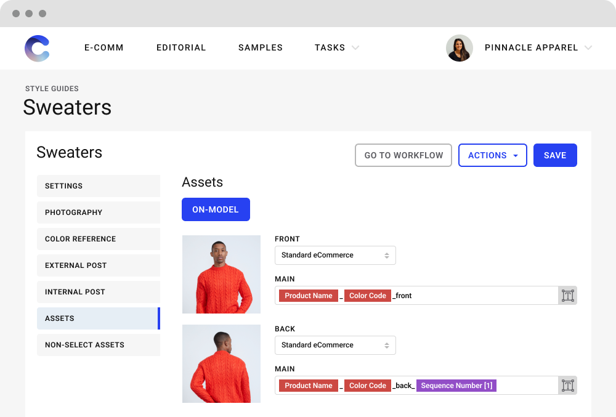616x417 pixels.
Task: Open the BACK Standard eCommerce dropdown
Action: coord(335,345)
